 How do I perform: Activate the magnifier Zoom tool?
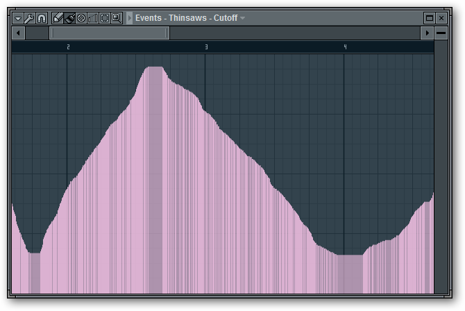pyautogui.click(x=117, y=18)
